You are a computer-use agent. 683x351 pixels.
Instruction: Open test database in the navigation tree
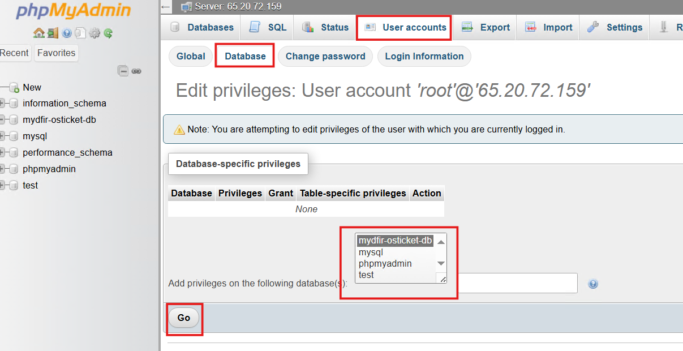(31, 186)
